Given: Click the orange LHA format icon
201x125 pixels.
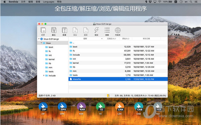Looking at the screenshot, I should (120, 107).
